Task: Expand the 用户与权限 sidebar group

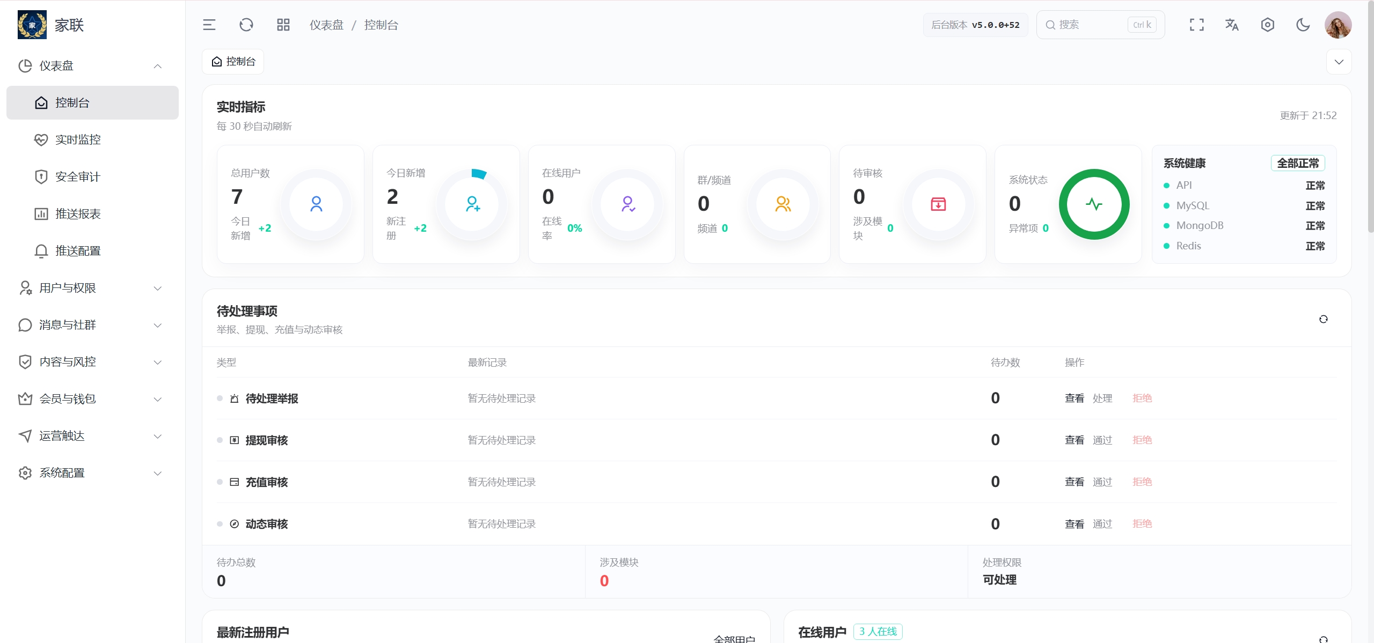Action: tap(92, 288)
